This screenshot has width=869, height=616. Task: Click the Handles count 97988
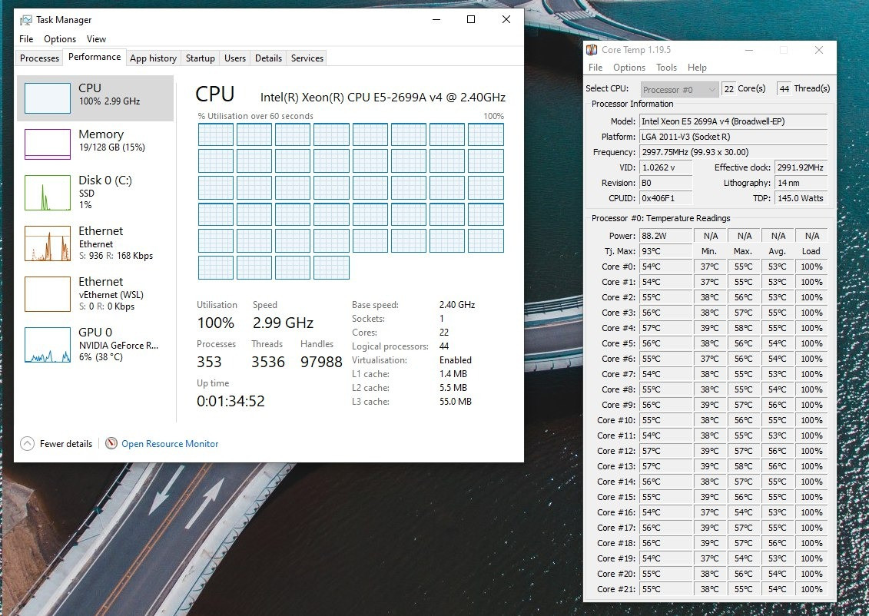coord(321,362)
